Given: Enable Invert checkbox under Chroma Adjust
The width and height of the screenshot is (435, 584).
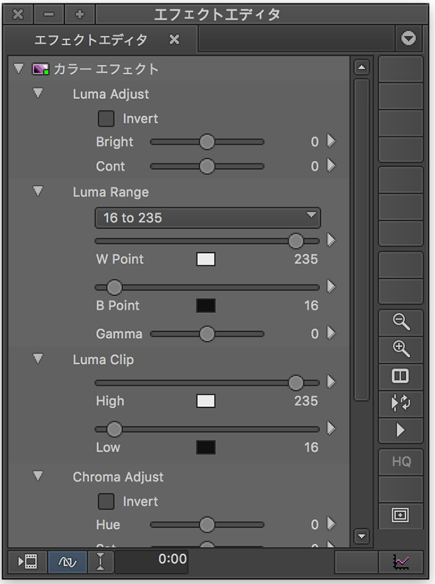Looking at the screenshot, I should pyautogui.click(x=106, y=501).
